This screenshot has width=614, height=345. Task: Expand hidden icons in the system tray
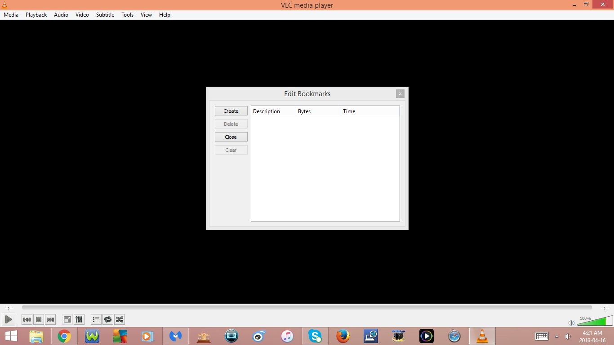pyautogui.click(x=556, y=336)
